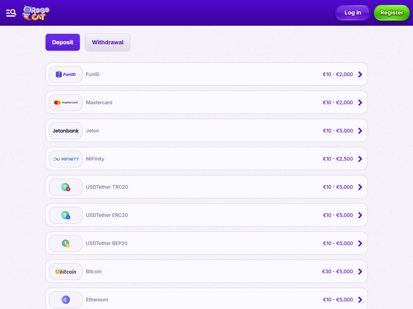This screenshot has height=309, width=413.
Task: Open the menu search icon in header
Action: [x=11, y=13]
